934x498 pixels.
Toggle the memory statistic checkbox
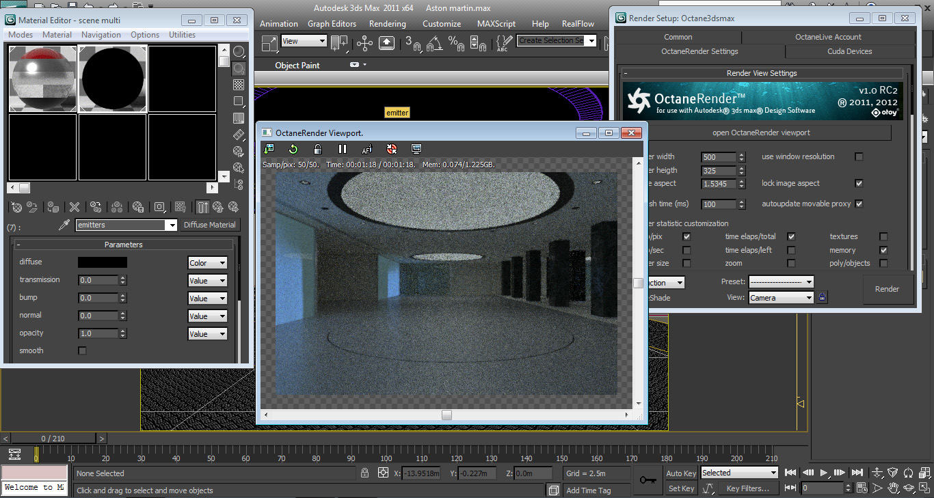tap(883, 250)
